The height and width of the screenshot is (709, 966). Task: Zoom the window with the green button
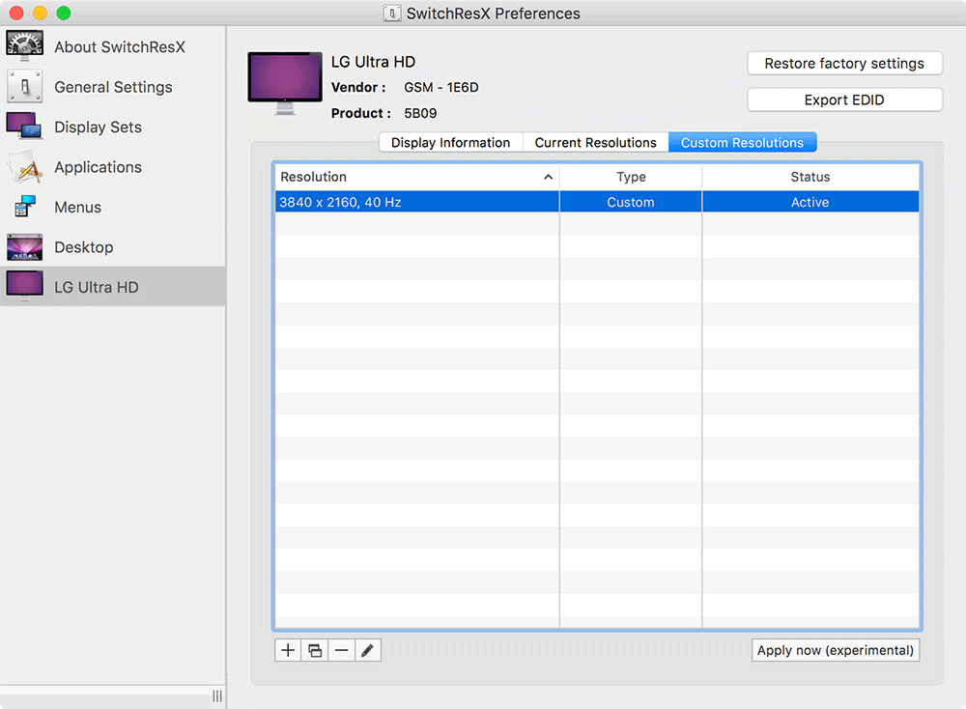(x=64, y=13)
